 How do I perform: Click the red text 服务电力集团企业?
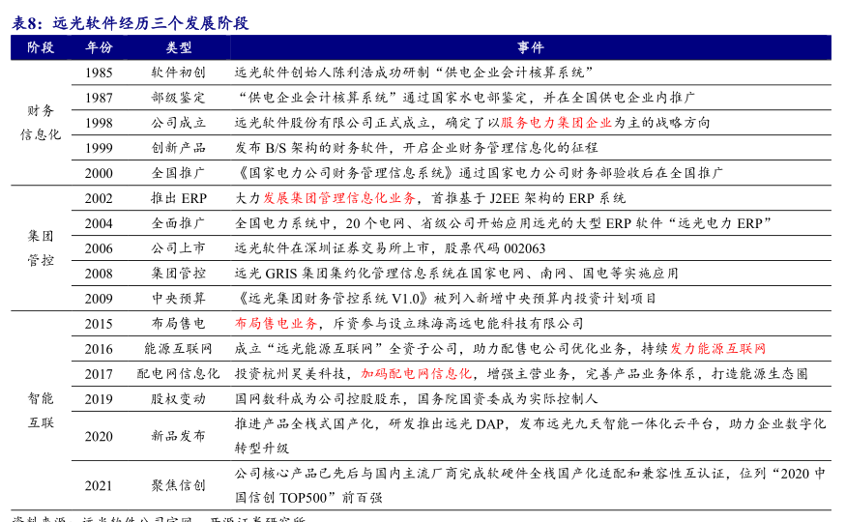(x=557, y=123)
